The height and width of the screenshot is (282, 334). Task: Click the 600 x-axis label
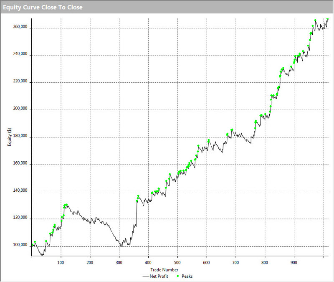(206, 263)
